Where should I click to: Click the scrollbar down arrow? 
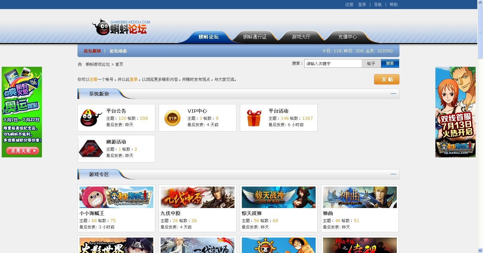(x=480, y=250)
